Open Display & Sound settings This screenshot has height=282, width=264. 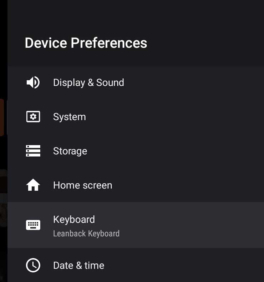[x=88, y=82]
